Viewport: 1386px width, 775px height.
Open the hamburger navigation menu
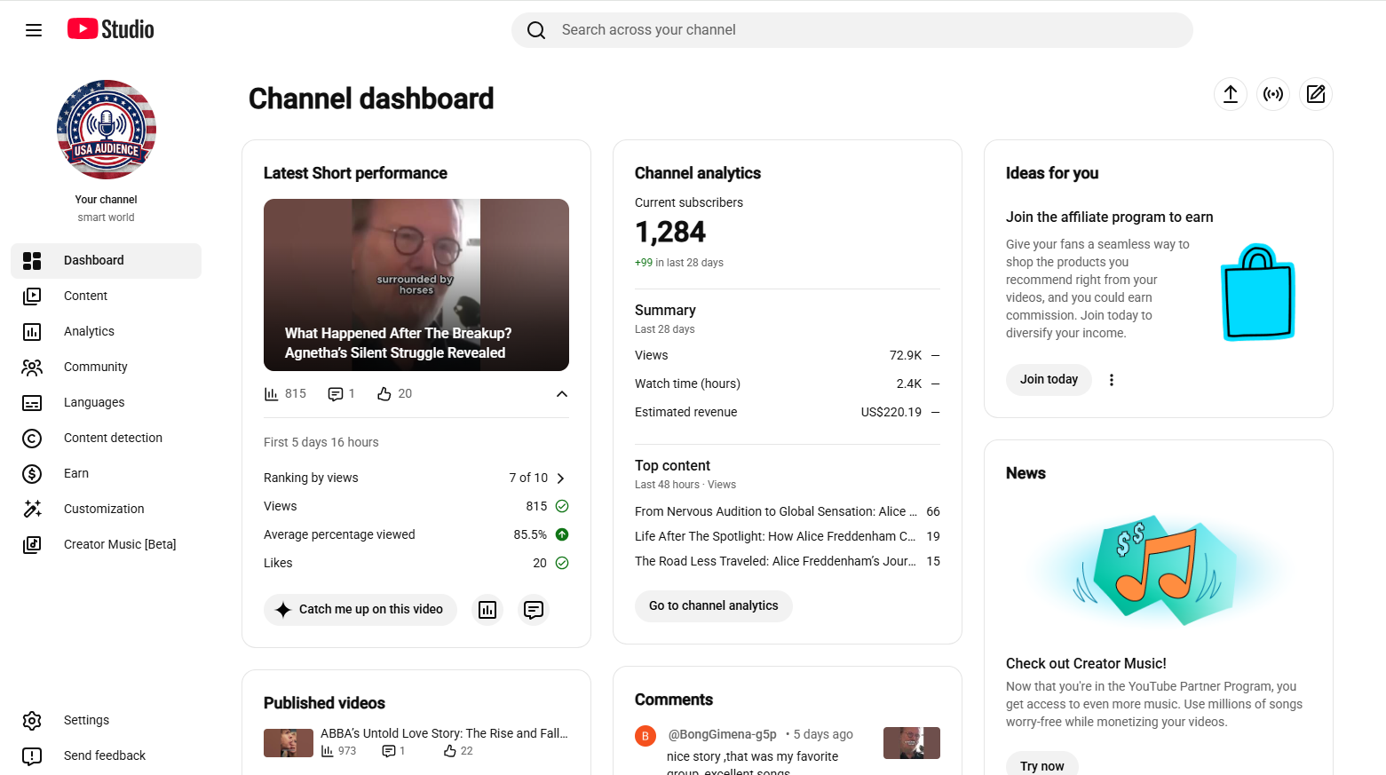point(34,30)
